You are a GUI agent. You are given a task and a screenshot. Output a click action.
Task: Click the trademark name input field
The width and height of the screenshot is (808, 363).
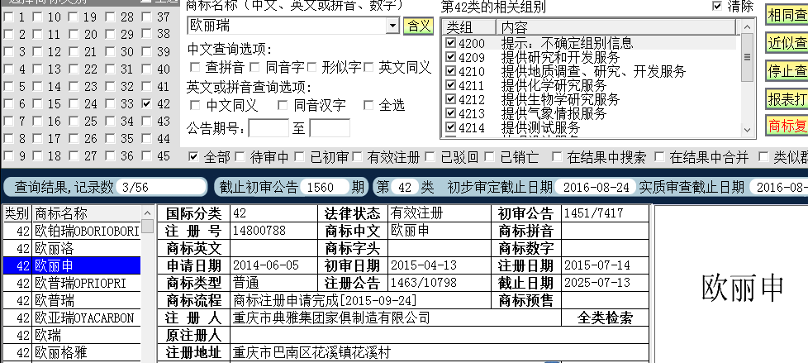(287, 26)
